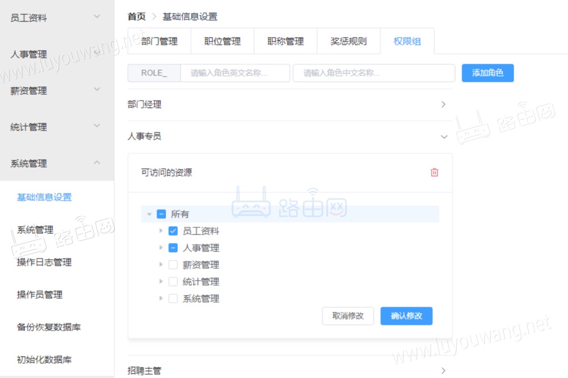The height and width of the screenshot is (378, 568).
Task: Click the role English name input field
Action: point(235,73)
